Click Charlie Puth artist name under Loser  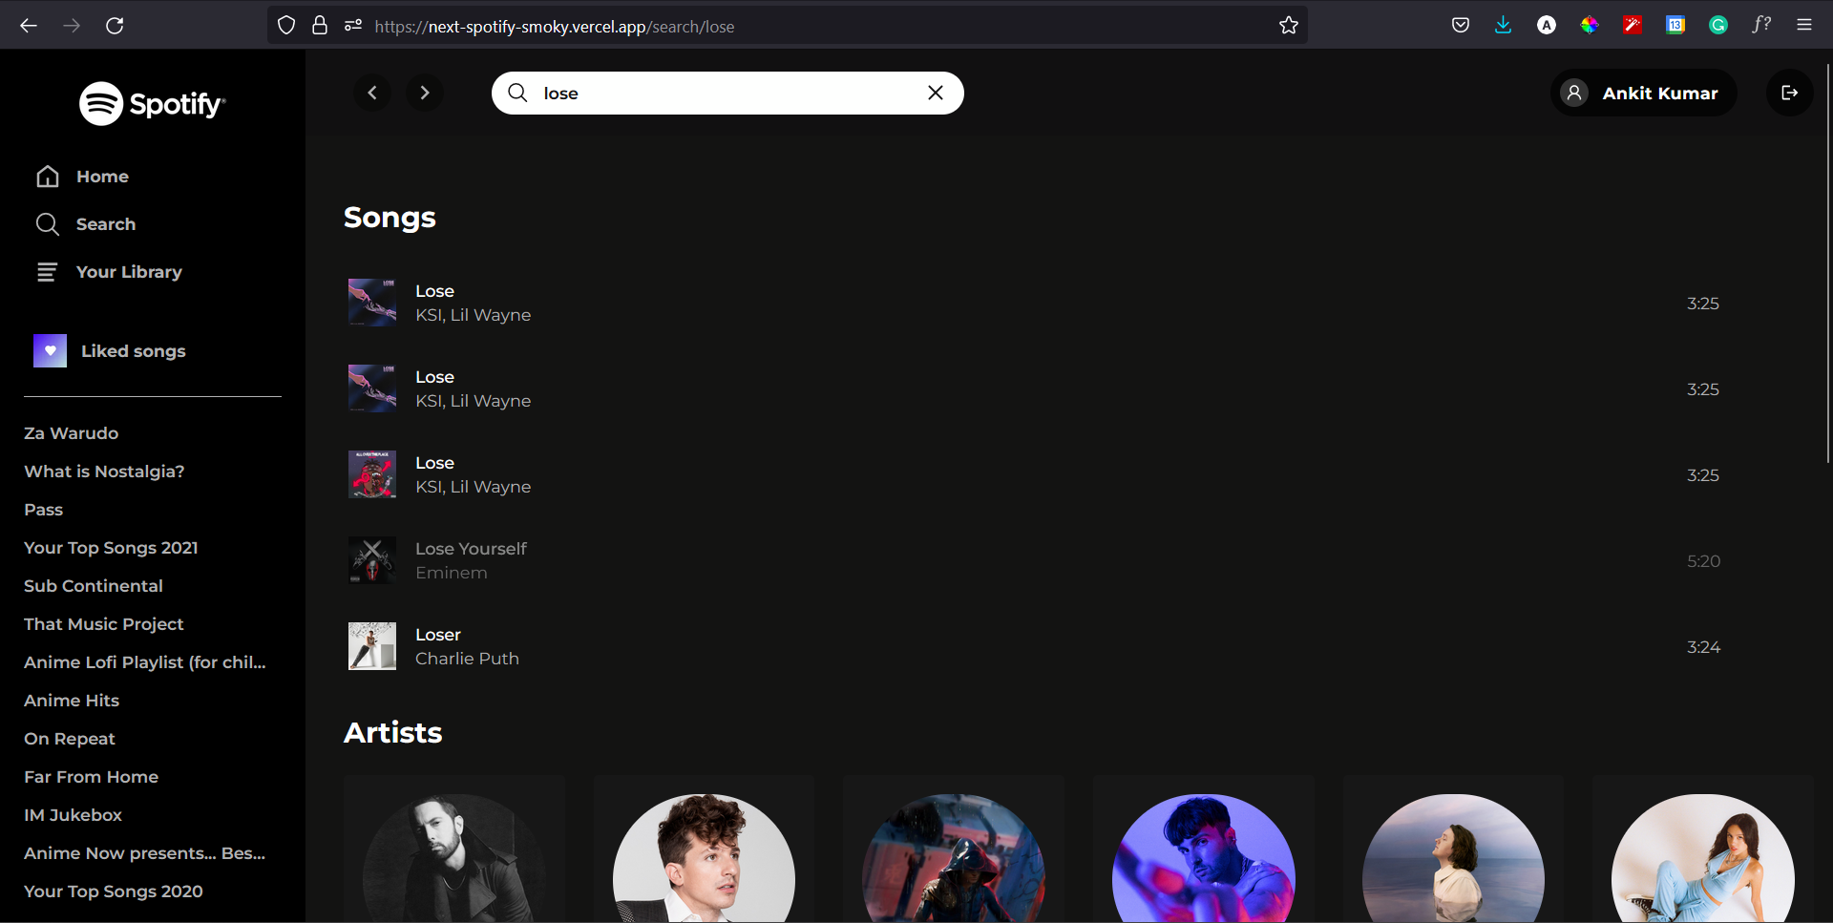[x=467, y=659]
